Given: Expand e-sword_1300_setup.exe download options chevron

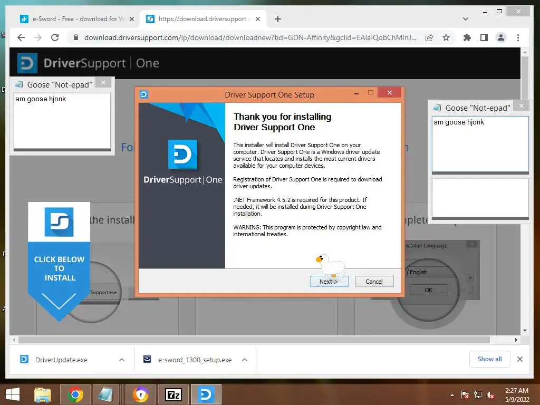Looking at the screenshot, I should [245, 360].
